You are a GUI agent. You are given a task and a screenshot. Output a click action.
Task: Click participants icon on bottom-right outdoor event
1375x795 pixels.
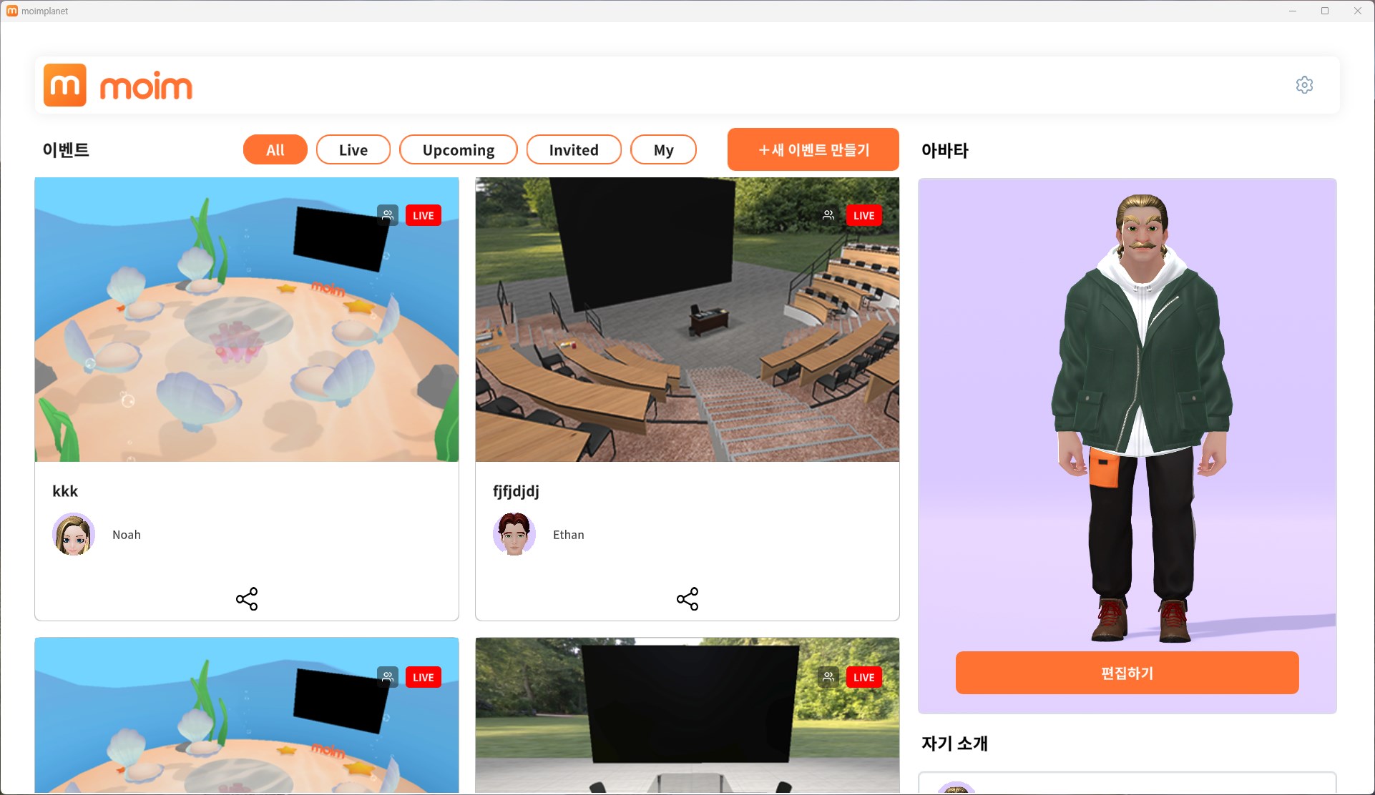(828, 676)
